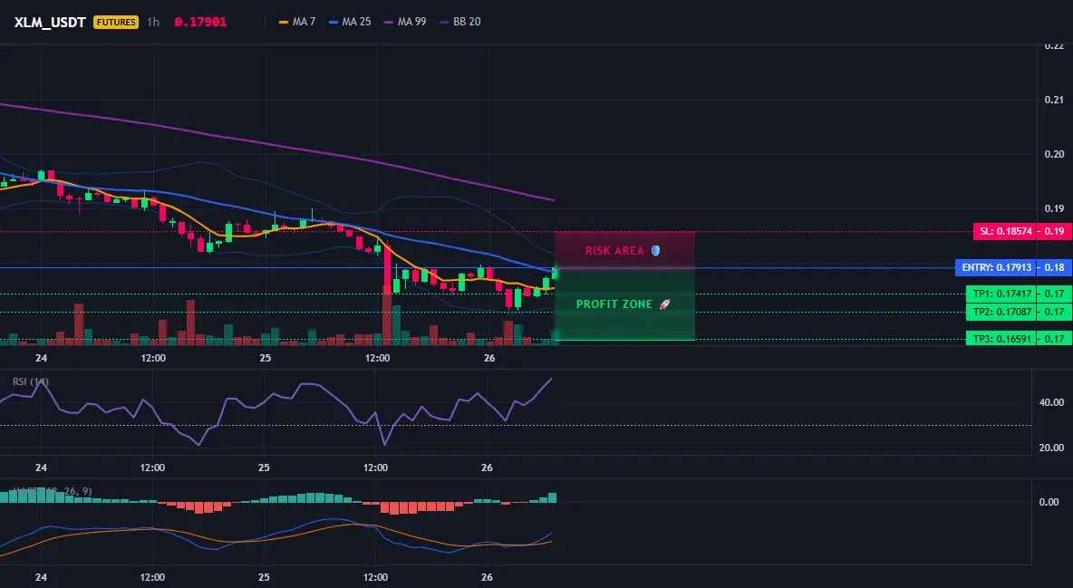Click date 26 on the MACD panel time axis

(487, 577)
